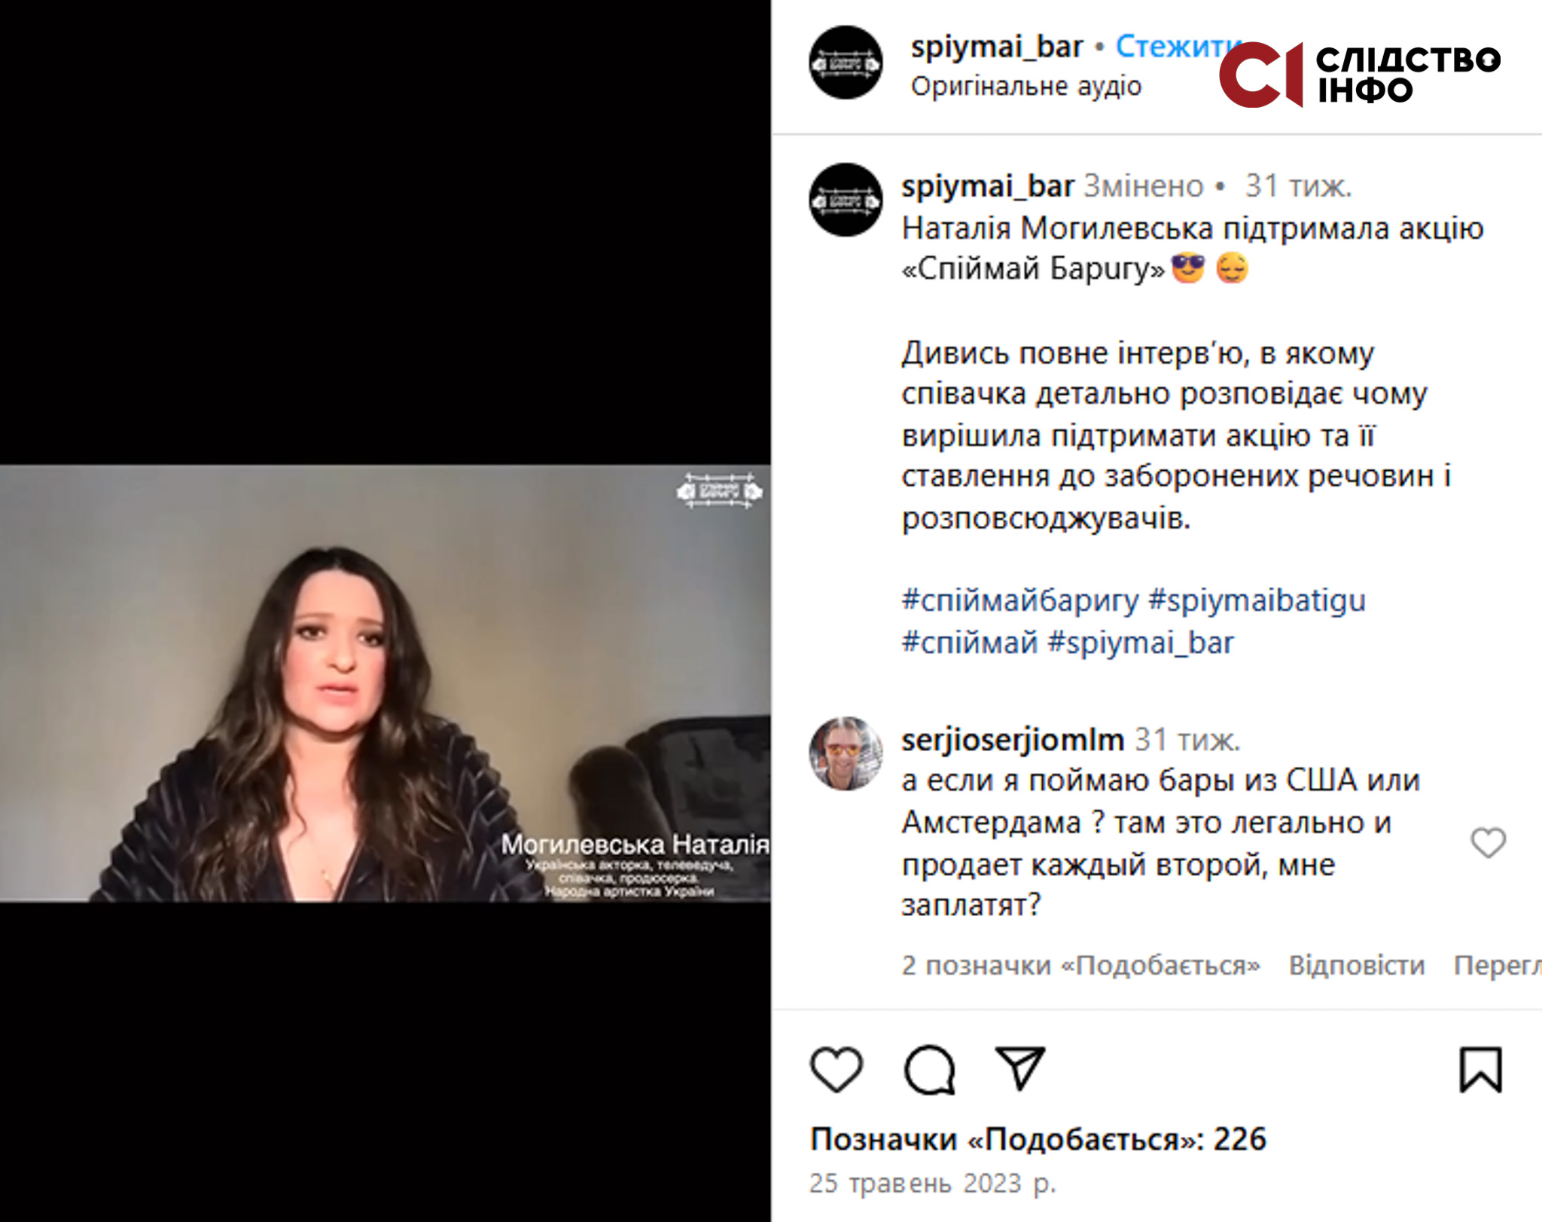Open the #spiymaibatigu hashtag

(1257, 600)
